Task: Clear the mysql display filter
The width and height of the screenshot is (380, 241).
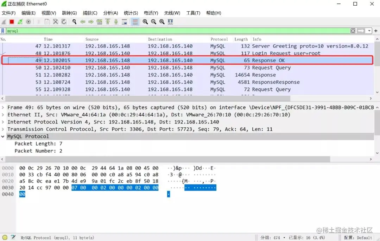Action: (353, 31)
